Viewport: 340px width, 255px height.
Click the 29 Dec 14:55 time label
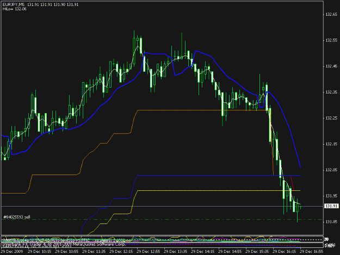pyautogui.click(x=230, y=252)
